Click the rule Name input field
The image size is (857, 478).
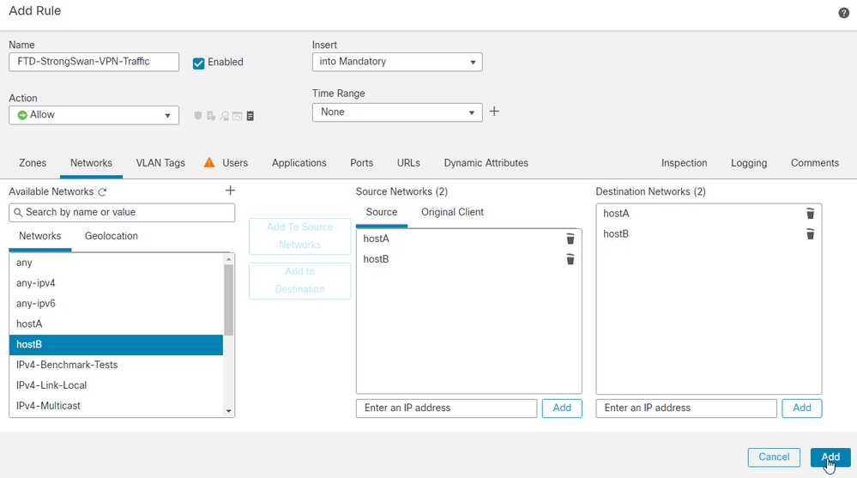(x=94, y=62)
